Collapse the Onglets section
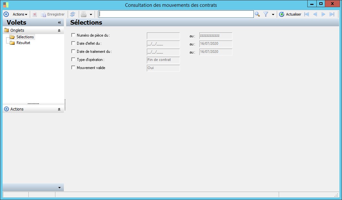Screen dimensions: 342x200 pos(59,30)
